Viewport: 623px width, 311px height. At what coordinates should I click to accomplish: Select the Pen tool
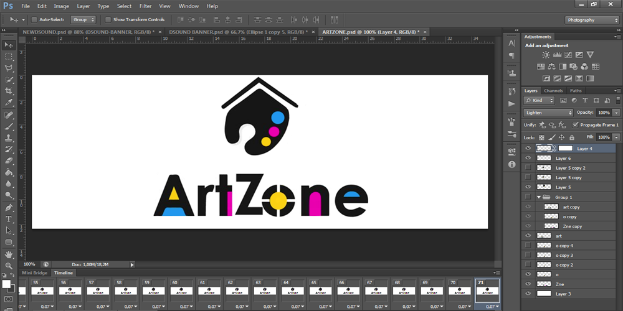click(9, 207)
